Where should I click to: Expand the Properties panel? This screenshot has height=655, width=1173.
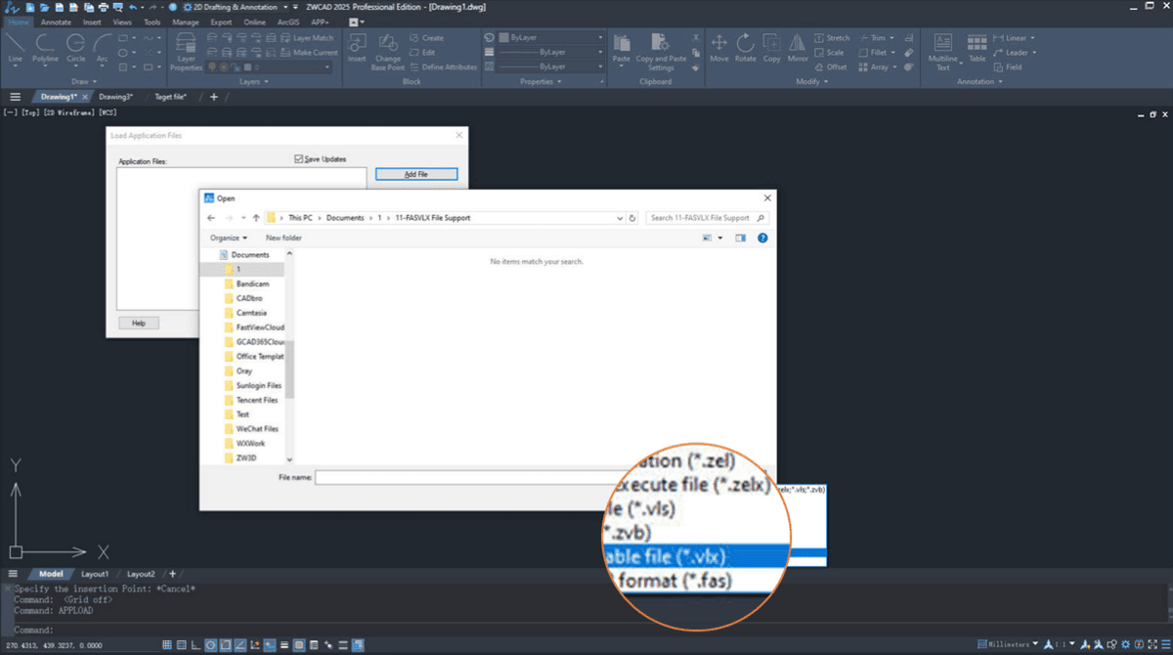click(x=541, y=82)
